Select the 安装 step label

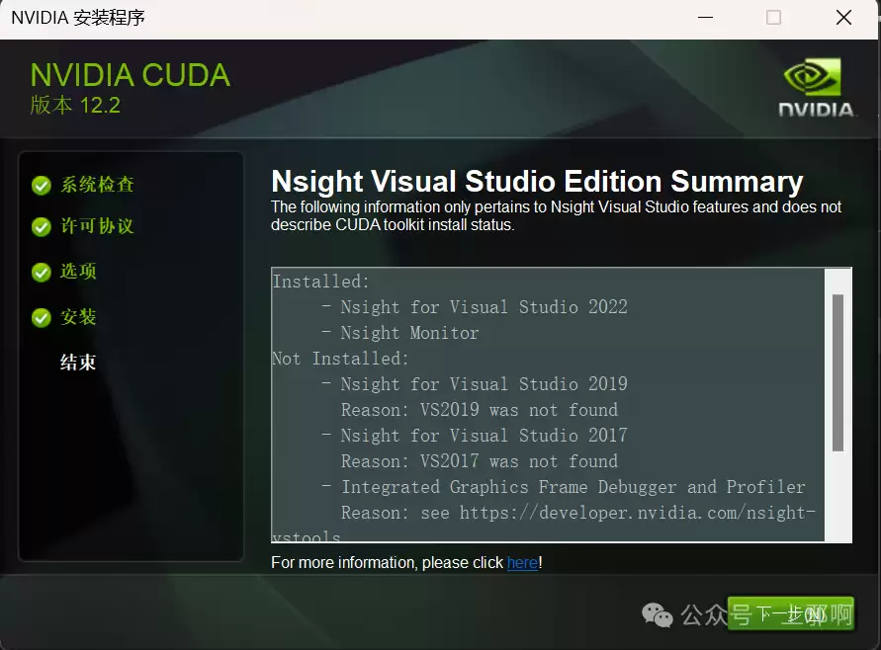79,317
